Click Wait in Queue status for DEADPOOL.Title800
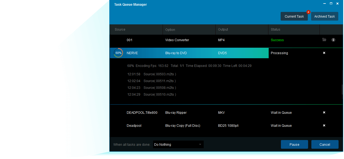 (x=281, y=113)
